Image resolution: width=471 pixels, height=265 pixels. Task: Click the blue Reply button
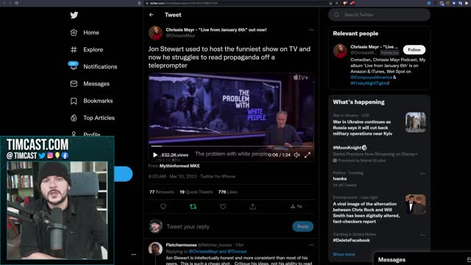[302, 227]
